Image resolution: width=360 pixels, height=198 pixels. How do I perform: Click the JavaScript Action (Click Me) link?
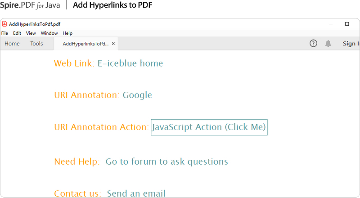click(209, 127)
